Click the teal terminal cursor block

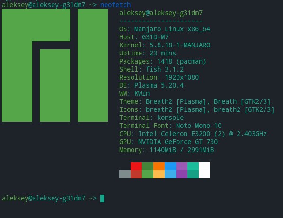(102, 198)
